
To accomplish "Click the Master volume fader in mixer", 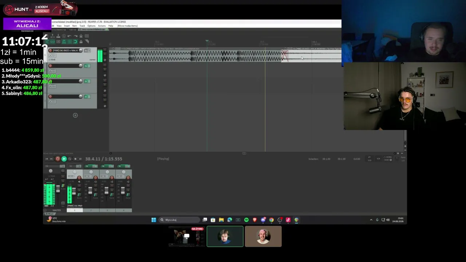I will [x=58, y=189].
